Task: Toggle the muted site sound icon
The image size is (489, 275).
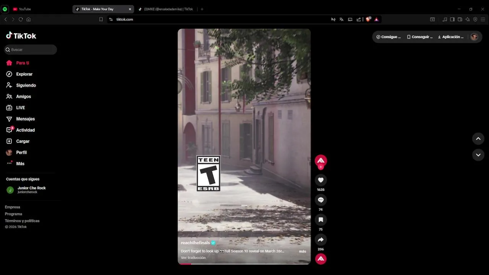Action: [333, 19]
